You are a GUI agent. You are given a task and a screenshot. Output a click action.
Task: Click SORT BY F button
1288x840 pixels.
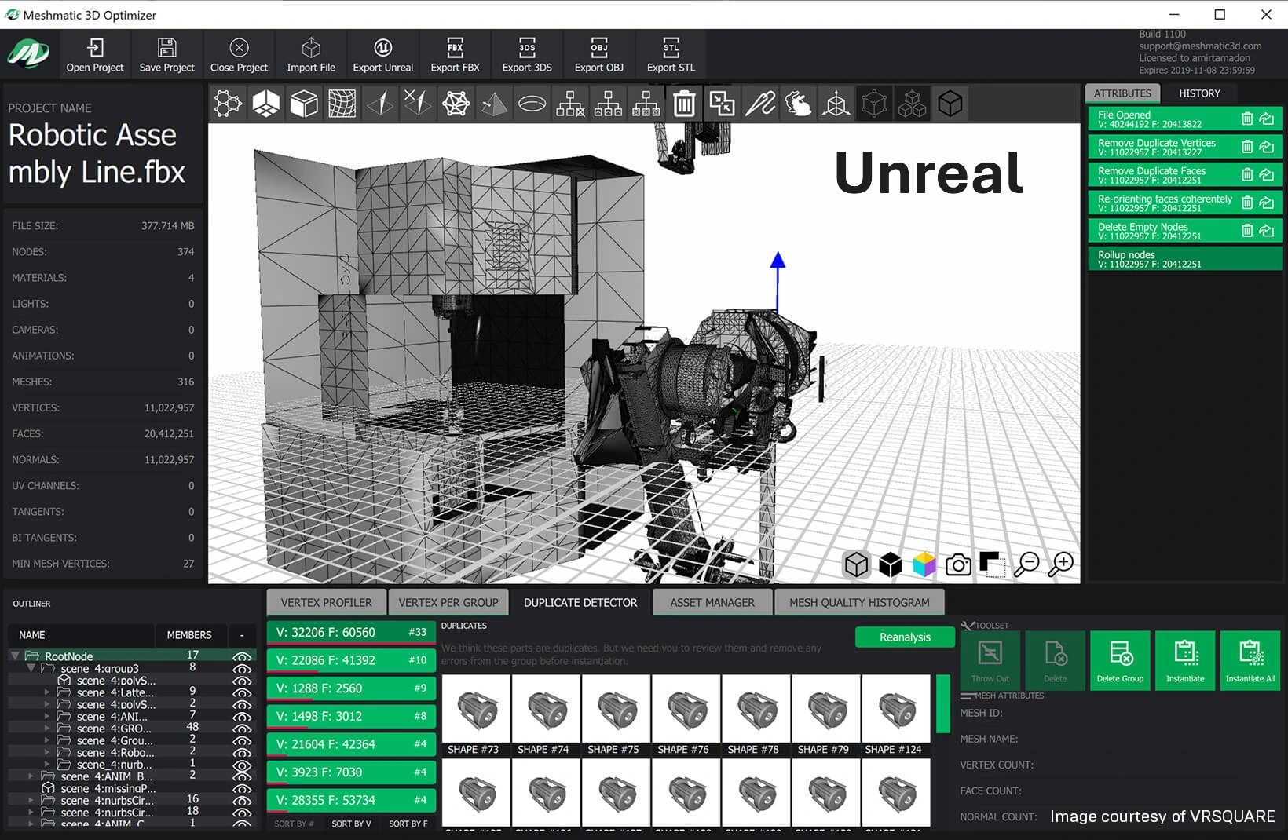[408, 824]
